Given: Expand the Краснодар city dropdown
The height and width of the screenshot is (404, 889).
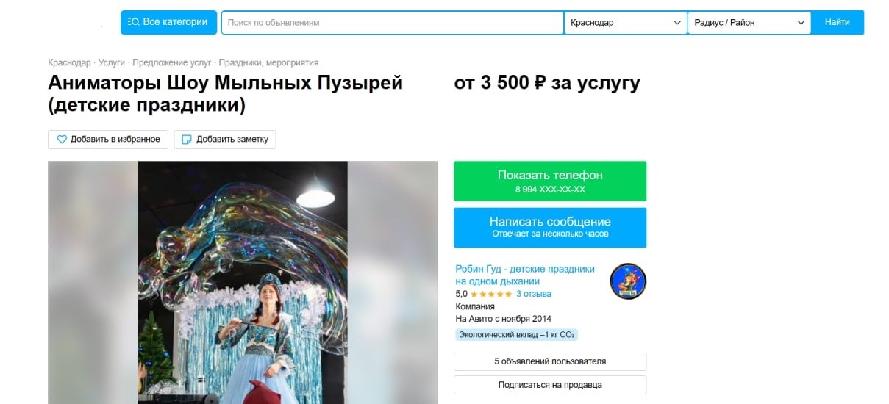Looking at the screenshot, I should click(x=626, y=23).
